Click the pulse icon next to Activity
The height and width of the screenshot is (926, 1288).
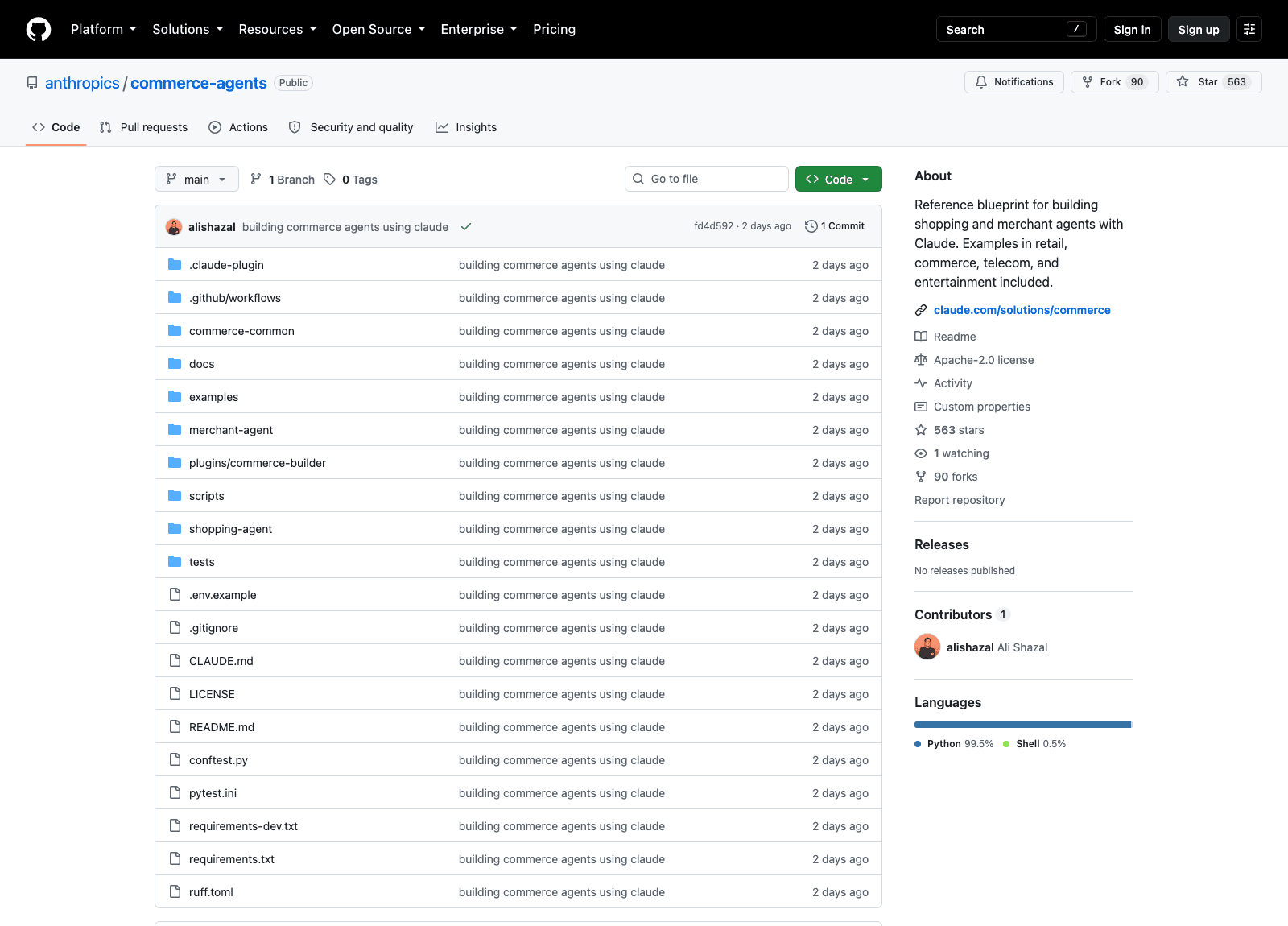pyautogui.click(x=921, y=383)
